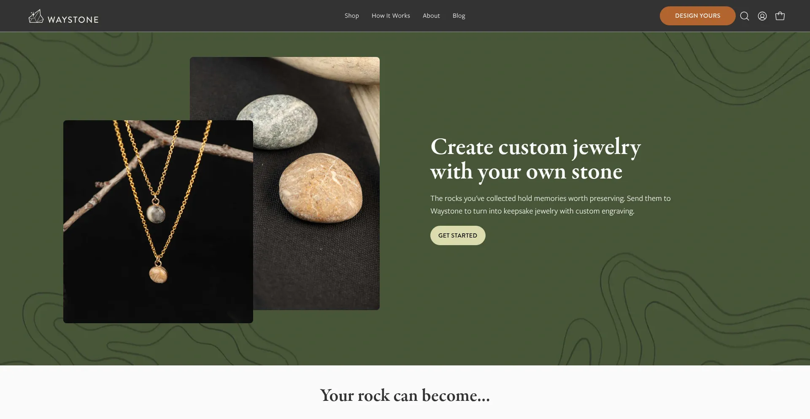
Task: Open the user account icon
Action: pos(762,16)
